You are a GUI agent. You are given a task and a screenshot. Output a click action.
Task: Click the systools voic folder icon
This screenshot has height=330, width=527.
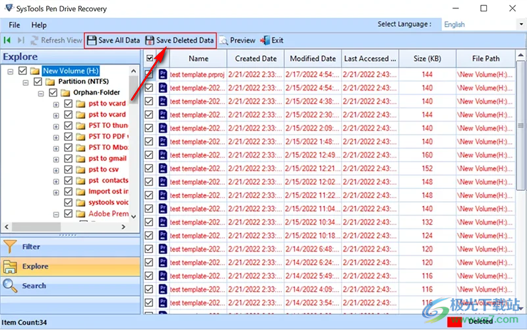coord(80,203)
